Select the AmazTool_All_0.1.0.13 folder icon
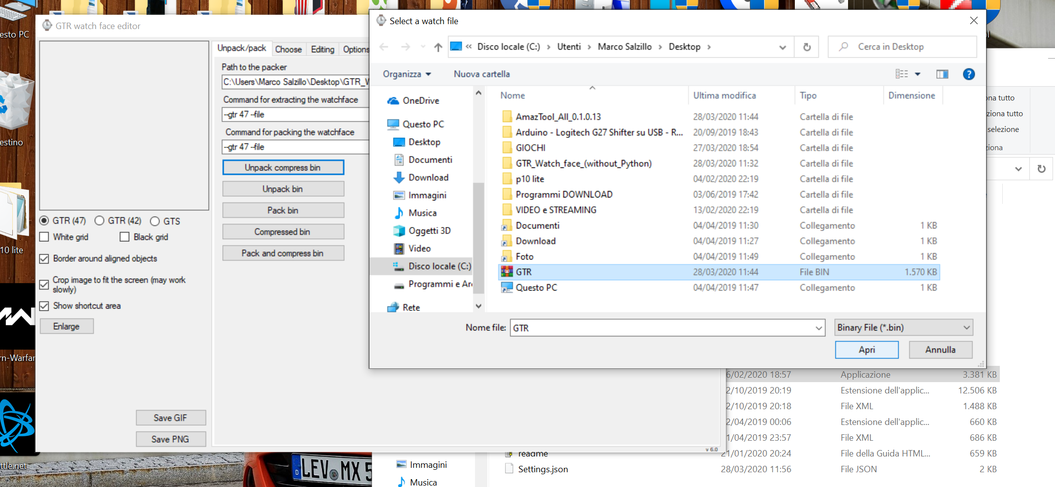The height and width of the screenshot is (487, 1055). 507,117
